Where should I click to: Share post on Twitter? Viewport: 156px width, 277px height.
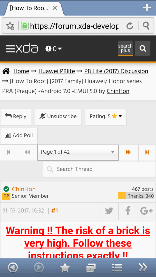click(x=109, y=211)
